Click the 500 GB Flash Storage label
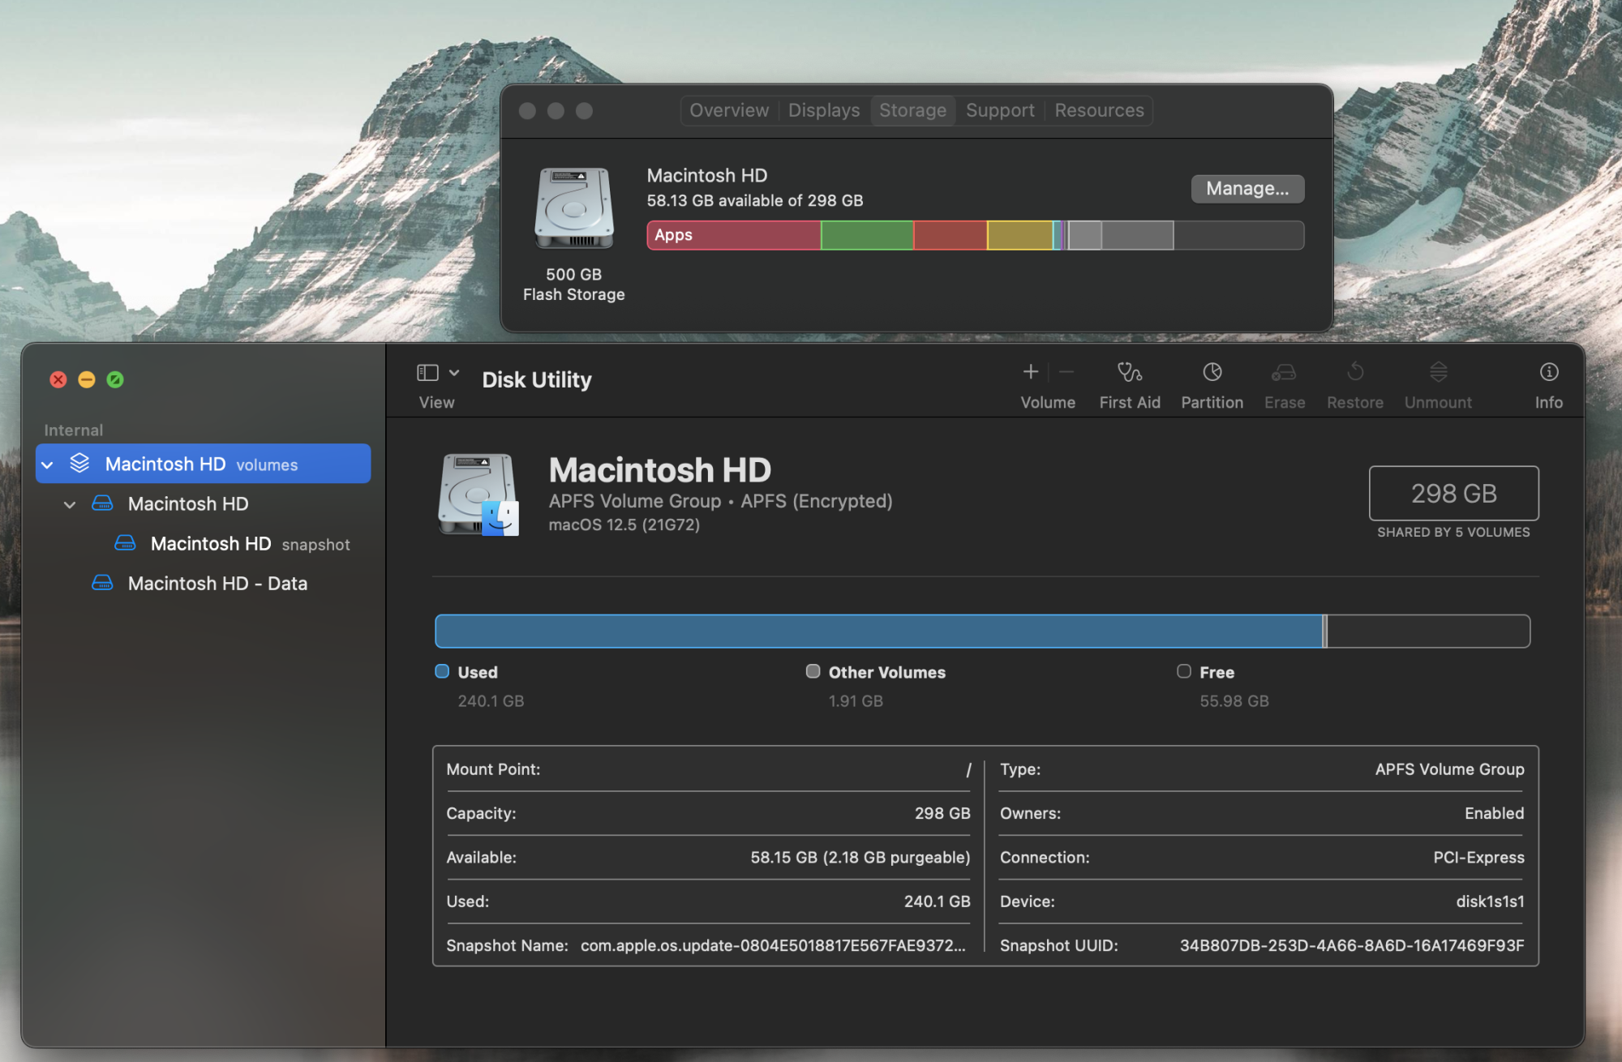The width and height of the screenshot is (1622, 1062). pos(573,285)
